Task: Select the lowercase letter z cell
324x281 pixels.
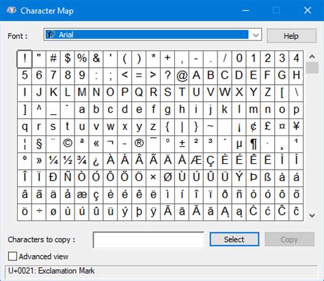Action: tap(153, 126)
